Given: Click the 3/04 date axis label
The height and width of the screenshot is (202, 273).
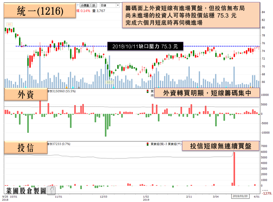Looking at the screenshot, I should (x=216, y=197).
